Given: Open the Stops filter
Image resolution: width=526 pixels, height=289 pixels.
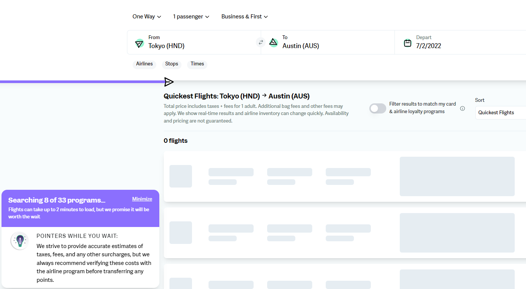Looking at the screenshot, I should (x=172, y=64).
